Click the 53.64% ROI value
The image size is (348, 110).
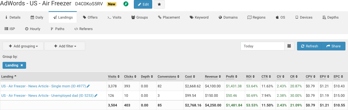(252, 86)
